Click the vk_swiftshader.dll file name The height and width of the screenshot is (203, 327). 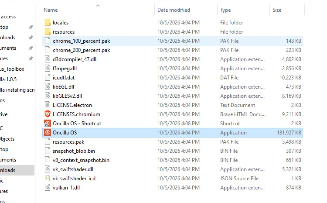point(73,169)
